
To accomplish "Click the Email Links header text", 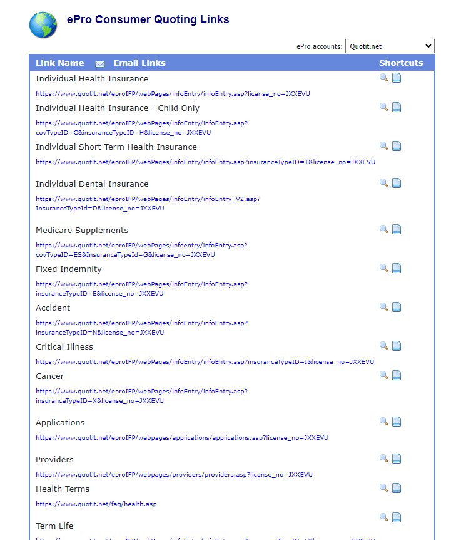I will tap(139, 63).
